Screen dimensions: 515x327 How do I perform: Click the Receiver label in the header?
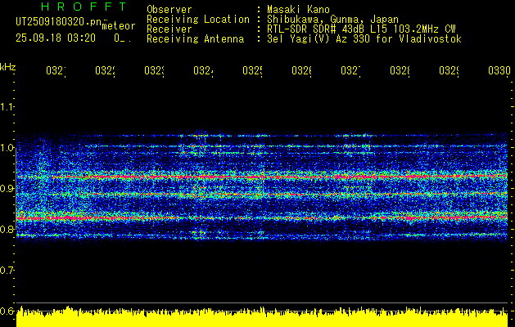[169, 29]
